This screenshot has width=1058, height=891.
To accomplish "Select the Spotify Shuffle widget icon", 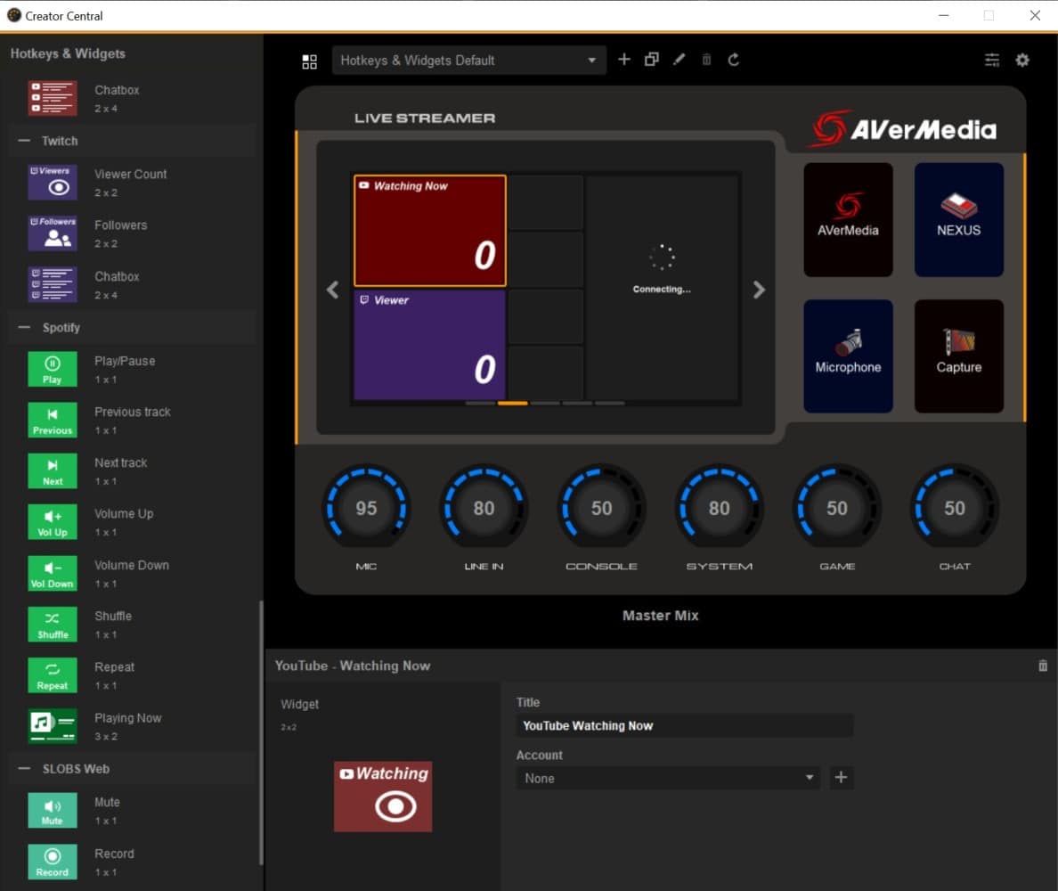I will tap(52, 624).
